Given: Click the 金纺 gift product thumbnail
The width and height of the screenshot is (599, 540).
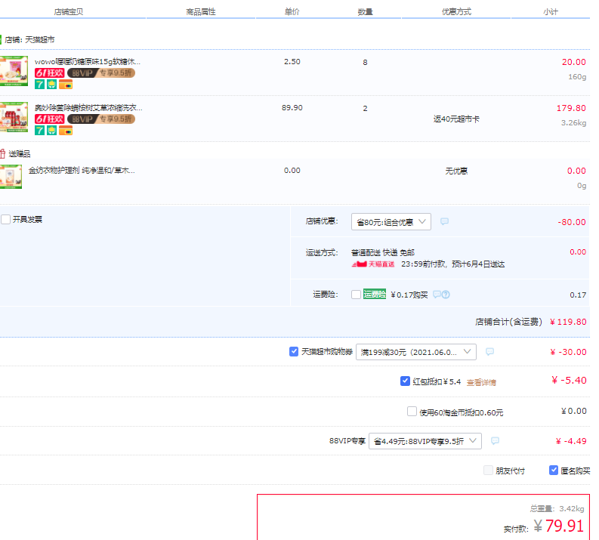Looking at the screenshot, I should (11, 177).
